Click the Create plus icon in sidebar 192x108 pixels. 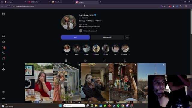tap(4, 64)
